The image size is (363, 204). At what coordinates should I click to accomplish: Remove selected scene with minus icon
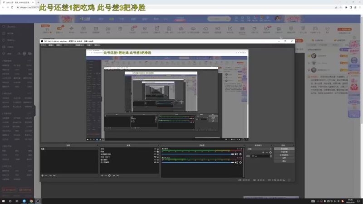(46, 175)
